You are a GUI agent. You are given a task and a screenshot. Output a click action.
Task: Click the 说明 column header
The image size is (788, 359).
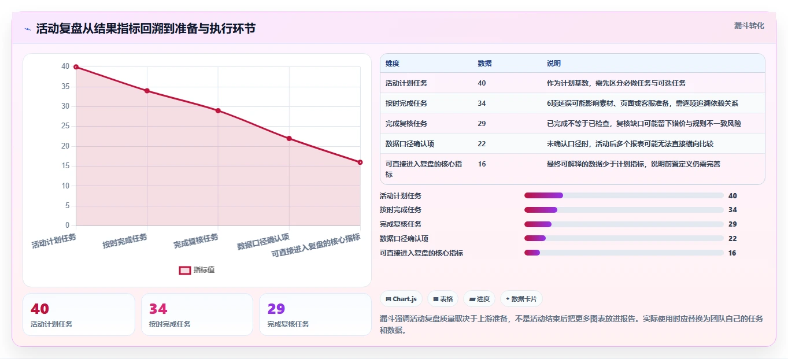554,64
